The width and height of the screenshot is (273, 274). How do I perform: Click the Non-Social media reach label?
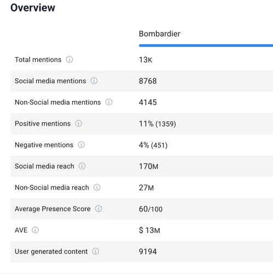pyautogui.click(x=52, y=187)
